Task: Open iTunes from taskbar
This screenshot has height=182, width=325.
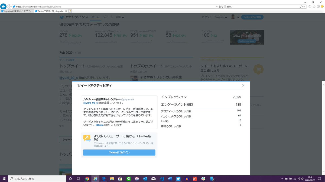Action: (137, 178)
